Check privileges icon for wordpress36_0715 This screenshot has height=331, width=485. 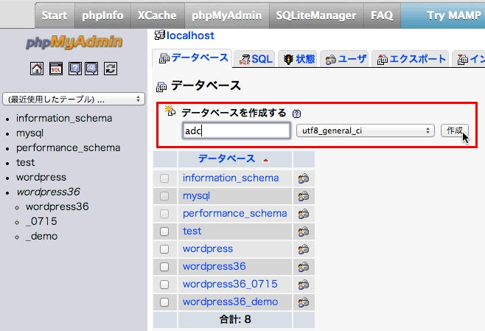coord(304,285)
